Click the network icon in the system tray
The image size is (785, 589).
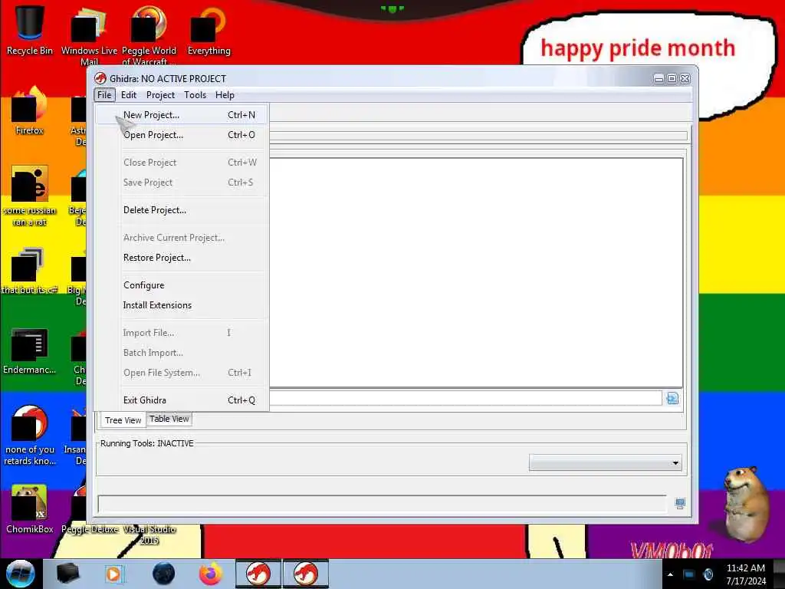(689, 574)
